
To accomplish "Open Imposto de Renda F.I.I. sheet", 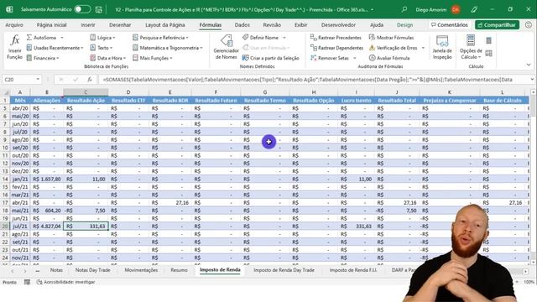I will click(x=353, y=270).
